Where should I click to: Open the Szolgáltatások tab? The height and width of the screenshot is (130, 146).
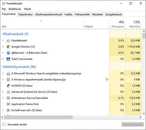click(x=114, y=15)
